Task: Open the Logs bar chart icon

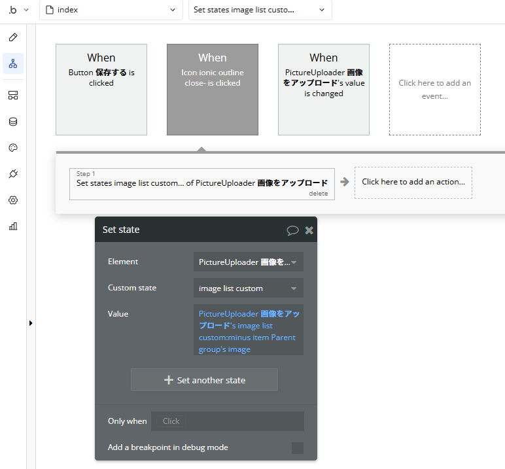Action: [13, 226]
